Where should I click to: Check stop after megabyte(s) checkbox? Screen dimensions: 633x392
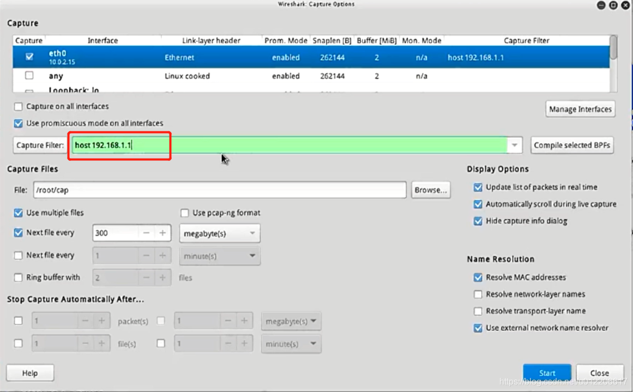click(x=161, y=321)
